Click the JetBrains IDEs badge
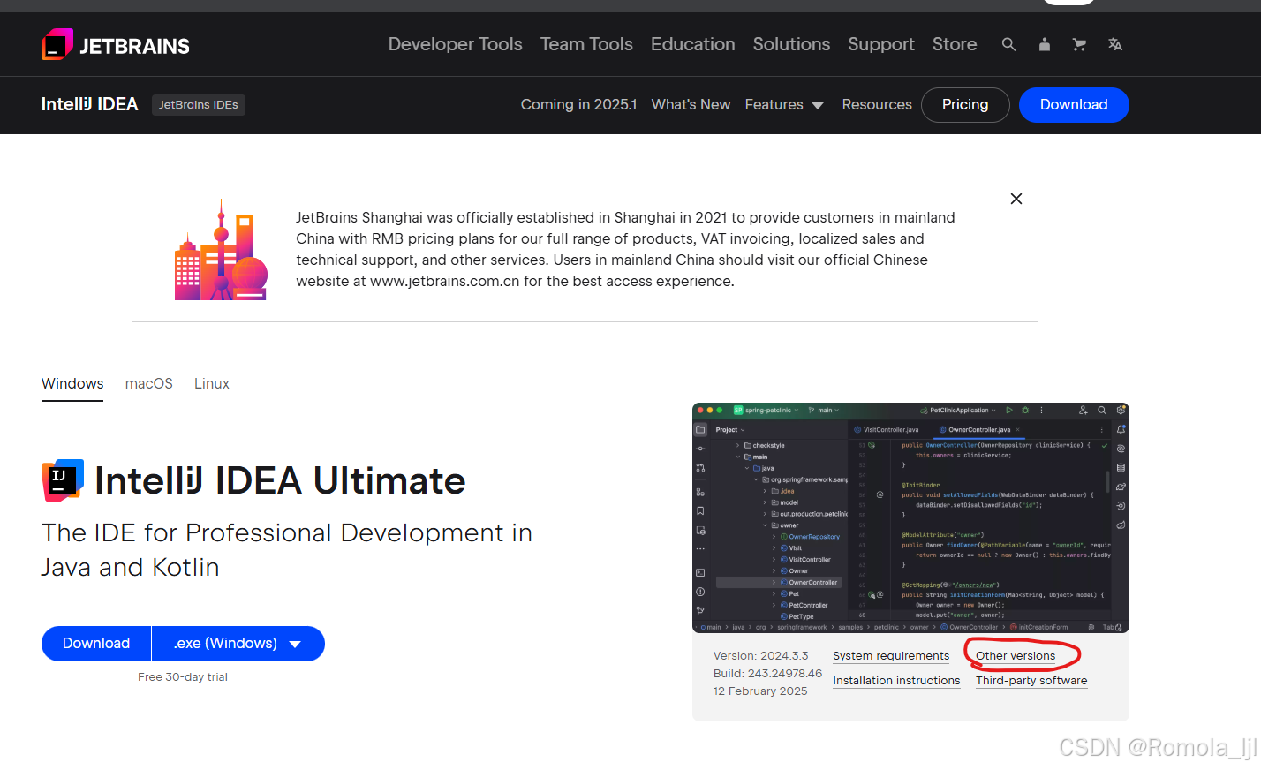This screenshot has width=1261, height=770. point(199,104)
